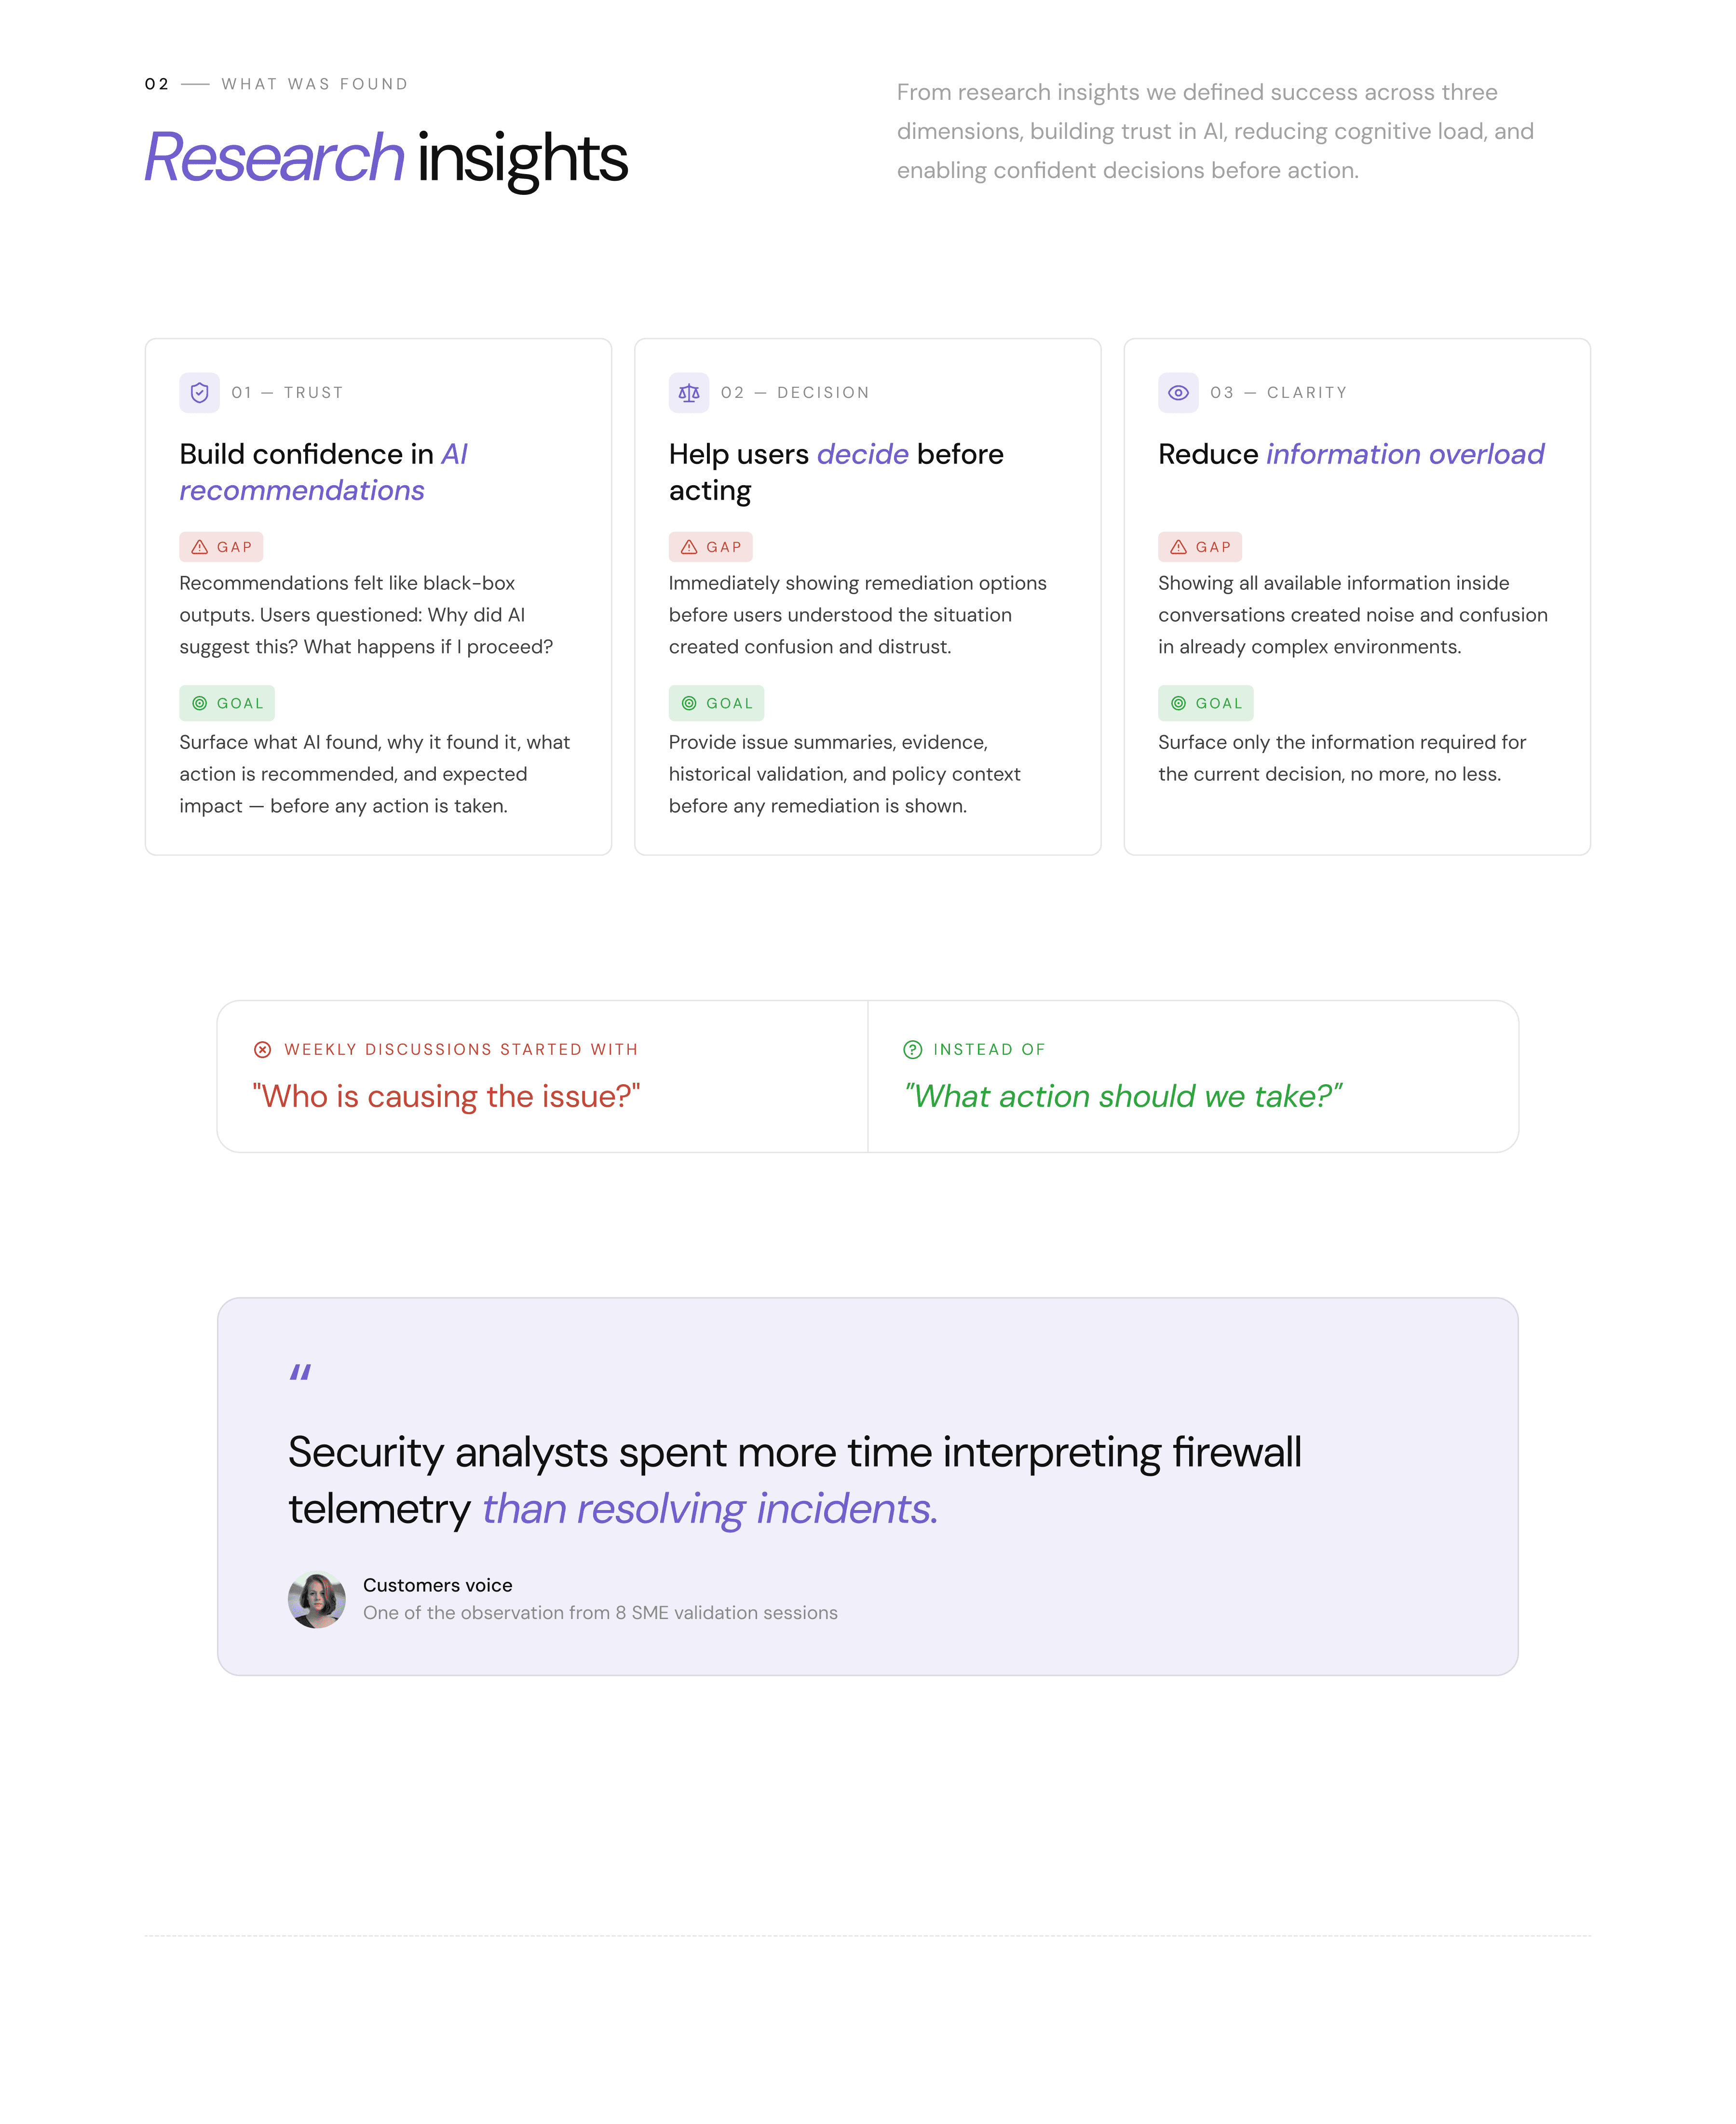
Task: Click the customer avatar photo
Action: [x=317, y=1599]
